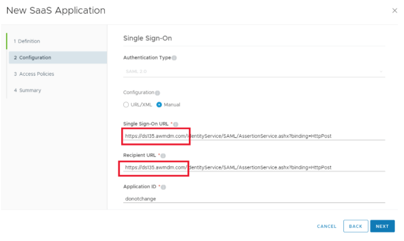This screenshot has width=404, height=241.
Task: Open the Summary step
Action: [x=28, y=90]
